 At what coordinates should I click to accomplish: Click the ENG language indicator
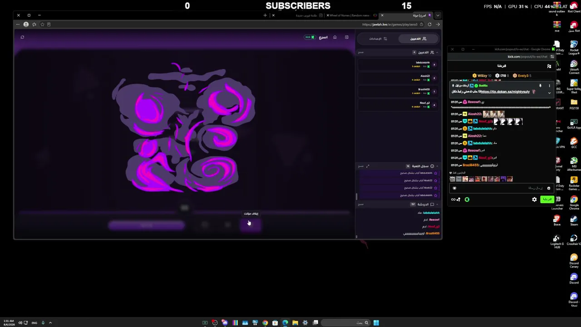(x=34, y=323)
